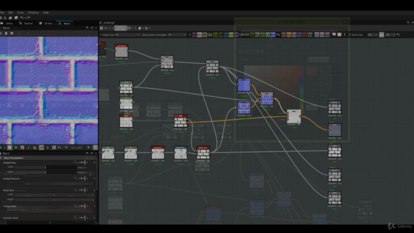Toggle tiling display in 2D view bottom toolbar
414x233 pixels.
point(10,148)
